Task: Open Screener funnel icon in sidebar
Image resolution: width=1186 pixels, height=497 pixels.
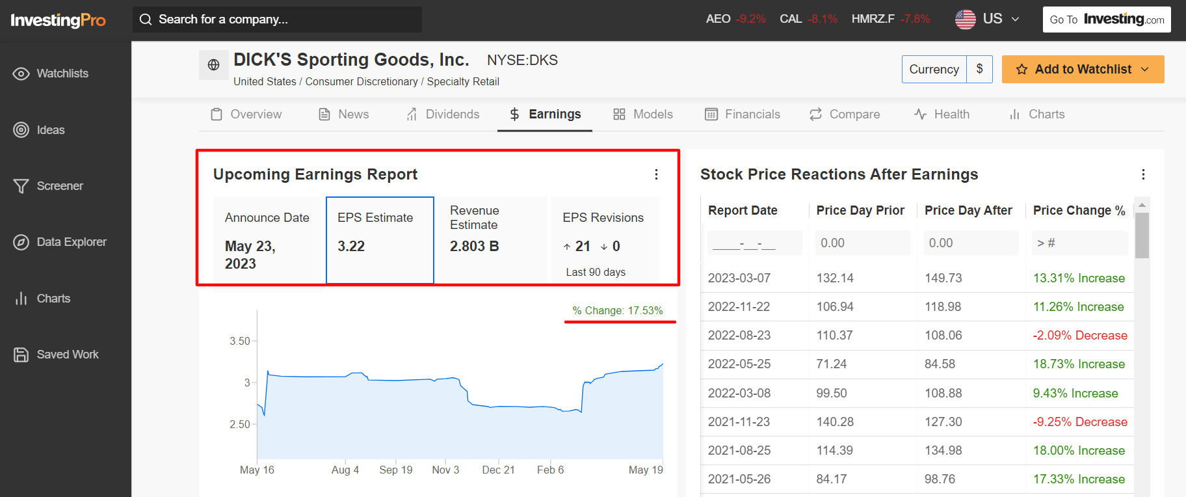Action: [21, 186]
